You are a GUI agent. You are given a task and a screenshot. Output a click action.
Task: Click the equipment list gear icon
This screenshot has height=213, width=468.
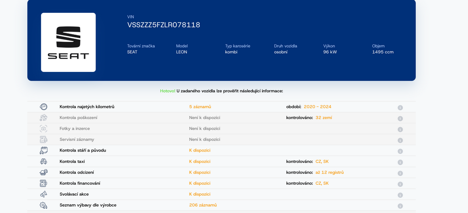43,205
